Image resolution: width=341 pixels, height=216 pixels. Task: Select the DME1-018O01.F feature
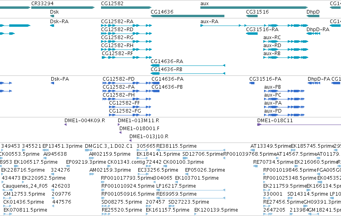click(139, 129)
